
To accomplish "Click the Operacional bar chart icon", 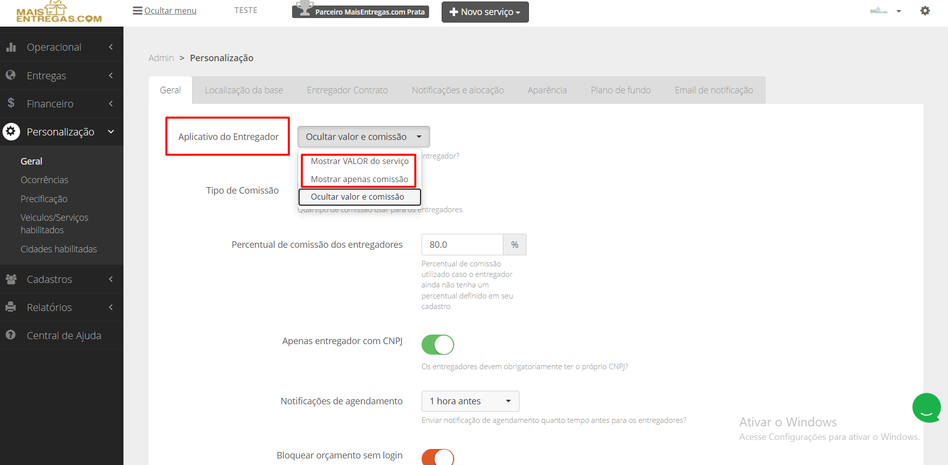I will click(x=11, y=47).
